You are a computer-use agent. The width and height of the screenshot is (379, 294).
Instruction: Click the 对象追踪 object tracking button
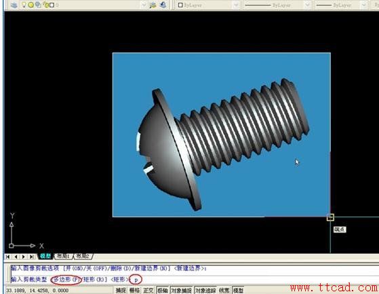coord(205,291)
